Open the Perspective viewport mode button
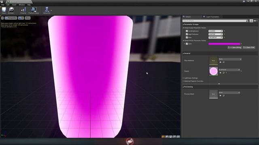Screen dimensions: 259x145 click(x=11, y=18)
